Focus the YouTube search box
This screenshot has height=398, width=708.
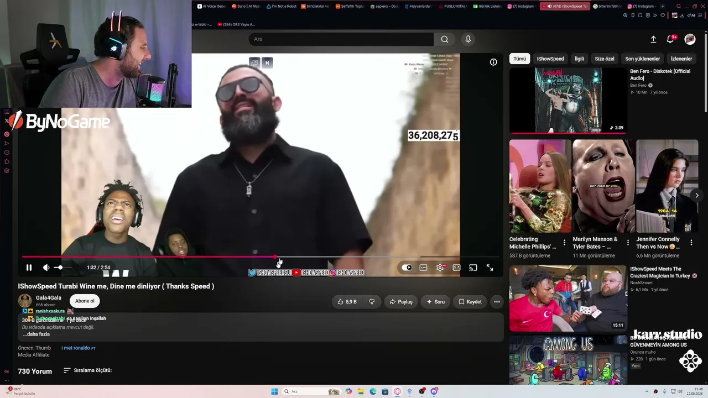[341, 39]
